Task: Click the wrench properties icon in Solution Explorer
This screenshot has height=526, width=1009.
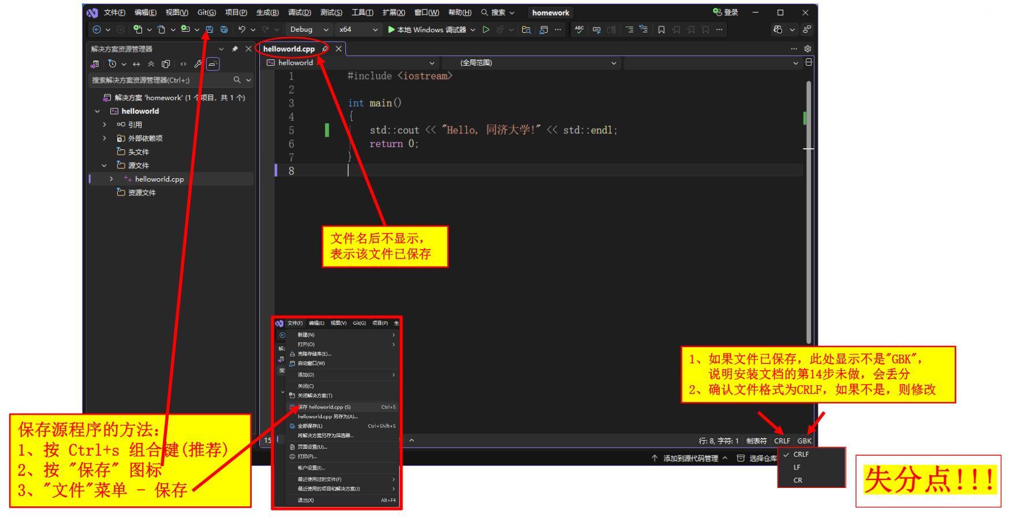Action: point(198,64)
